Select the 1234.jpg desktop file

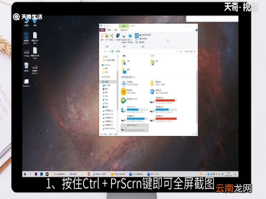tap(26, 53)
